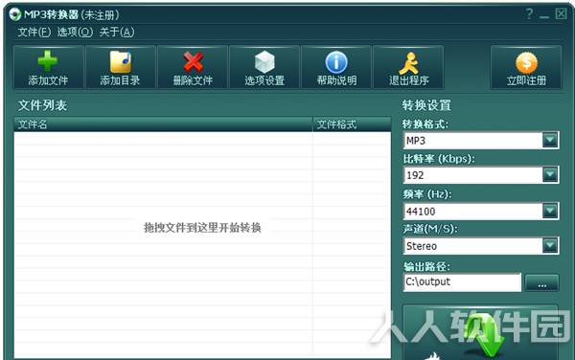Expand the 比特率 192 dropdown arrow

click(550, 174)
